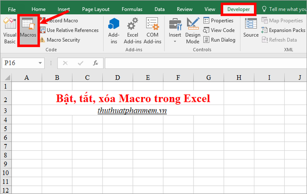307x194 pixels.
Task: Open Macro Security settings
Action: [x=61, y=40]
